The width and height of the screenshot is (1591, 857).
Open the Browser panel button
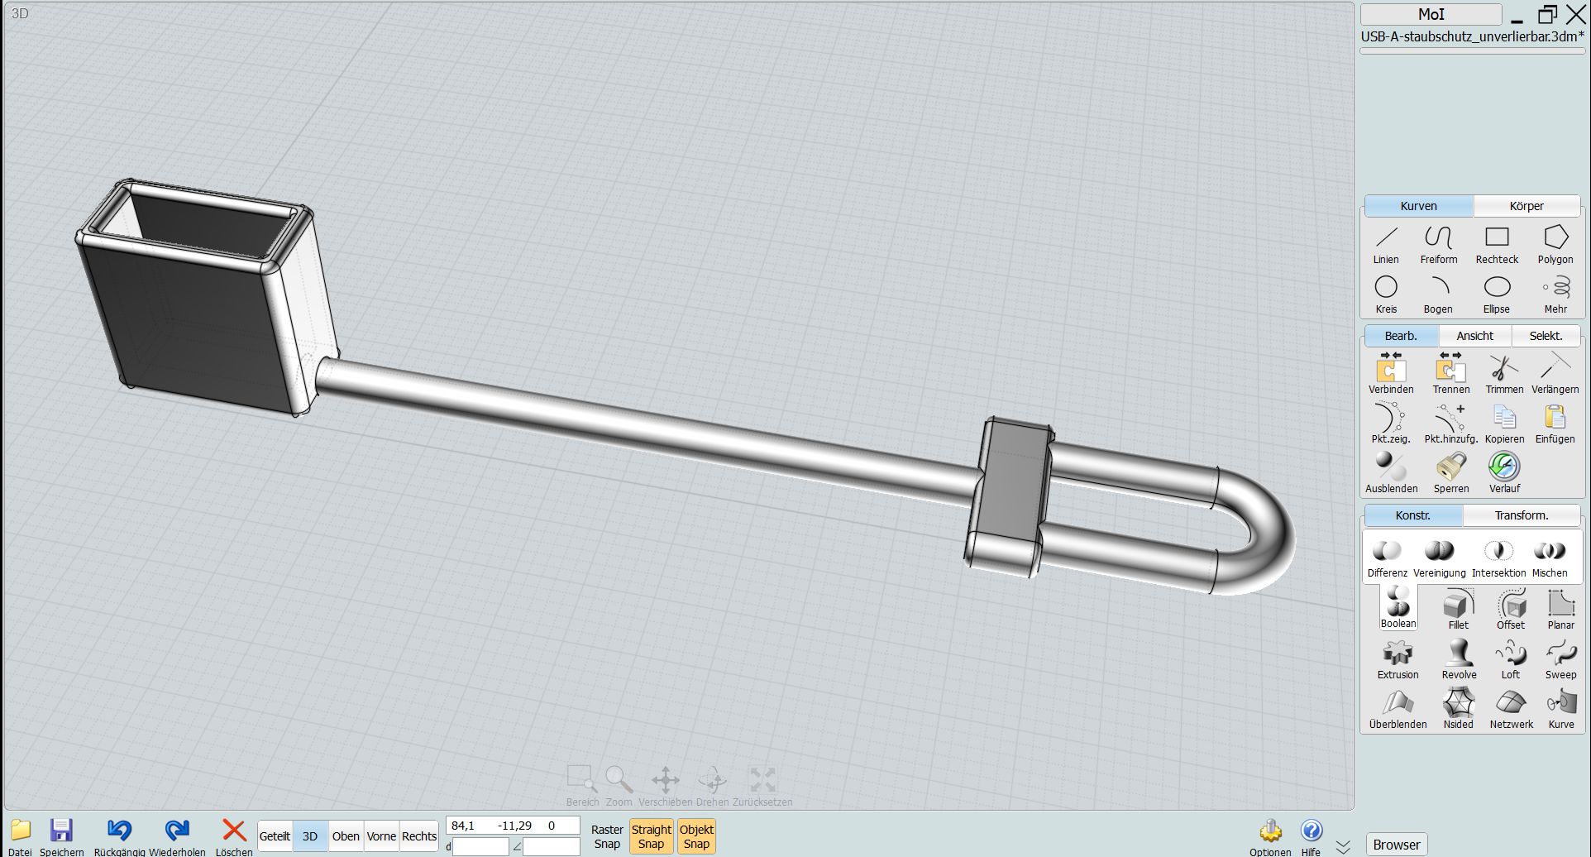(1397, 845)
